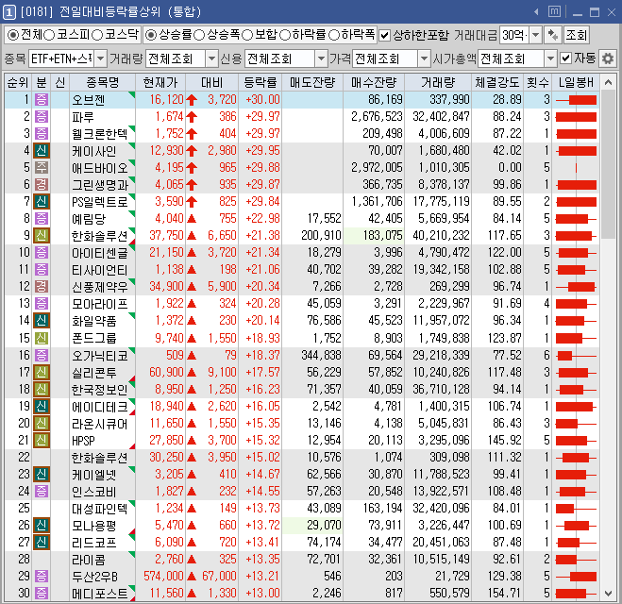The image size is (622, 604).
Task: Open the settings gear icon
Action: click(x=607, y=59)
